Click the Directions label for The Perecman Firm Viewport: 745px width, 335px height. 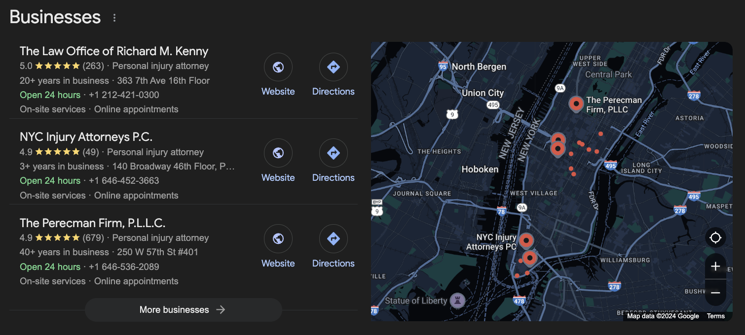click(x=334, y=264)
